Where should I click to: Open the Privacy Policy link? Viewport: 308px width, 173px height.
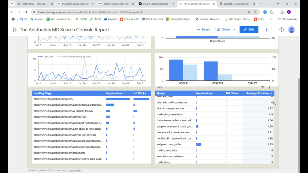coord(75,171)
